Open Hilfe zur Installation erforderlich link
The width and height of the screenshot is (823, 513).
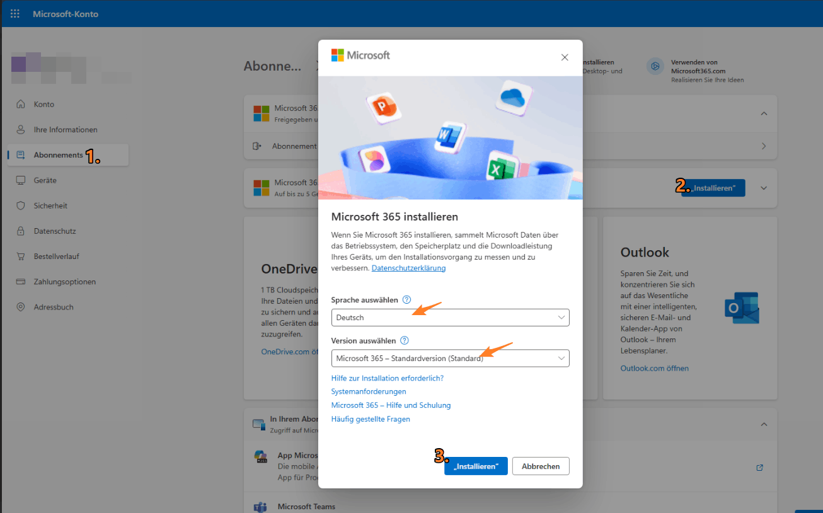click(x=388, y=378)
